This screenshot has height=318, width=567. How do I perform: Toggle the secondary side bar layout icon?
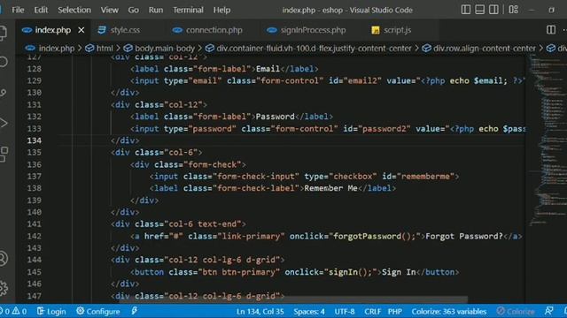click(x=493, y=10)
